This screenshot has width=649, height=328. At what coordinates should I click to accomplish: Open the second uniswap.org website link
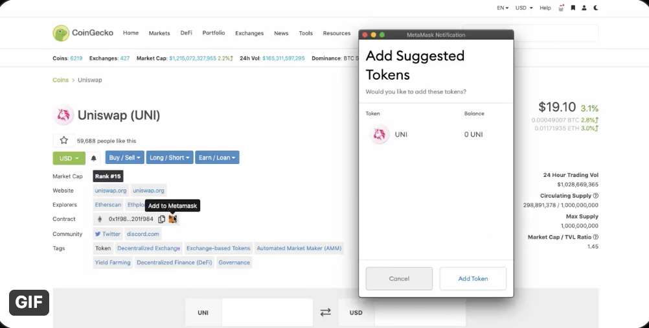[148, 191]
